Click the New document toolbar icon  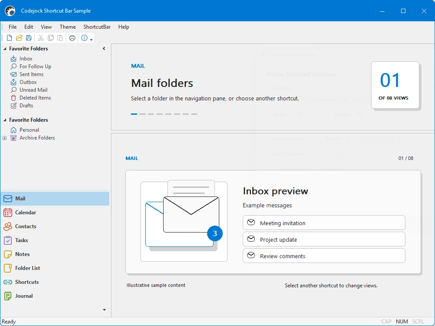tap(9, 38)
